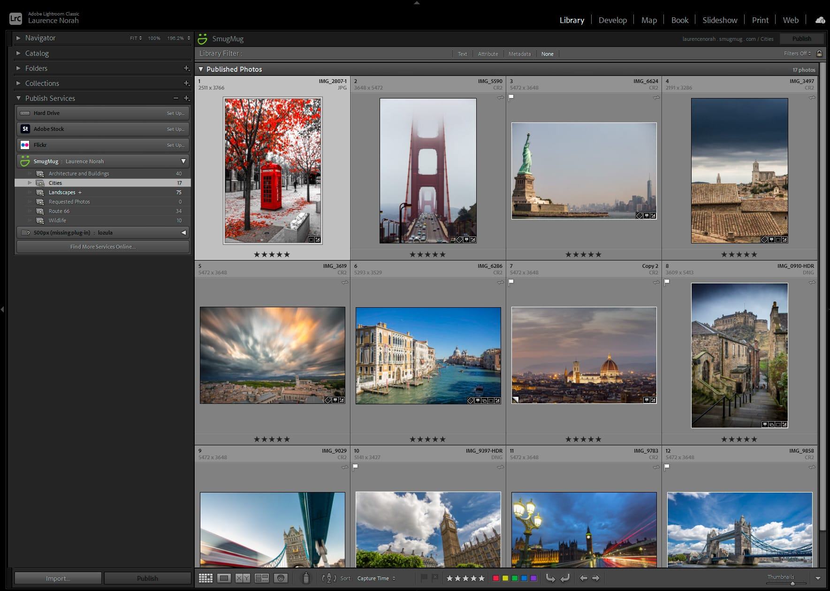Viewport: 830px width, 591px height.
Task: Click Find More Services Online
Action: click(103, 246)
